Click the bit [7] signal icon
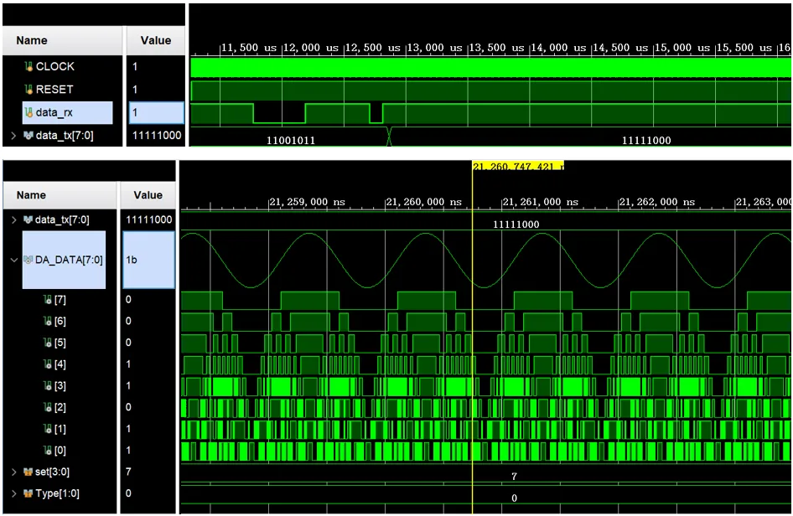The width and height of the screenshot is (793, 516). pyautogui.click(x=48, y=299)
